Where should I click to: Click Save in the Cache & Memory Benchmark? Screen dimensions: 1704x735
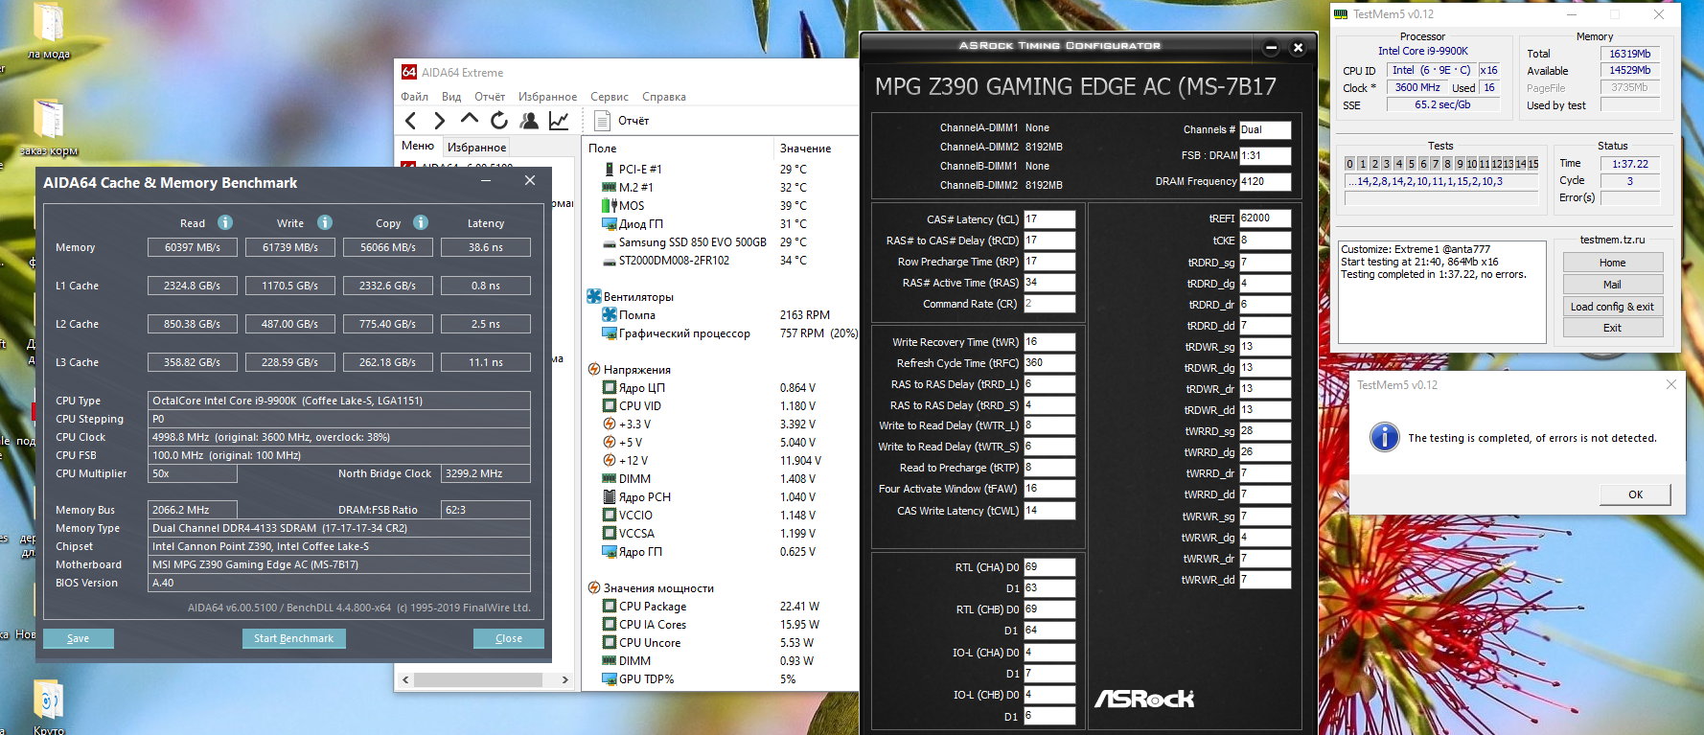79,638
